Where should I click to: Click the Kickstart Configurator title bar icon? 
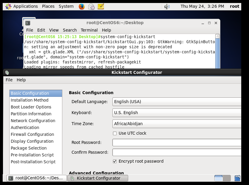[x=7, y=72]
